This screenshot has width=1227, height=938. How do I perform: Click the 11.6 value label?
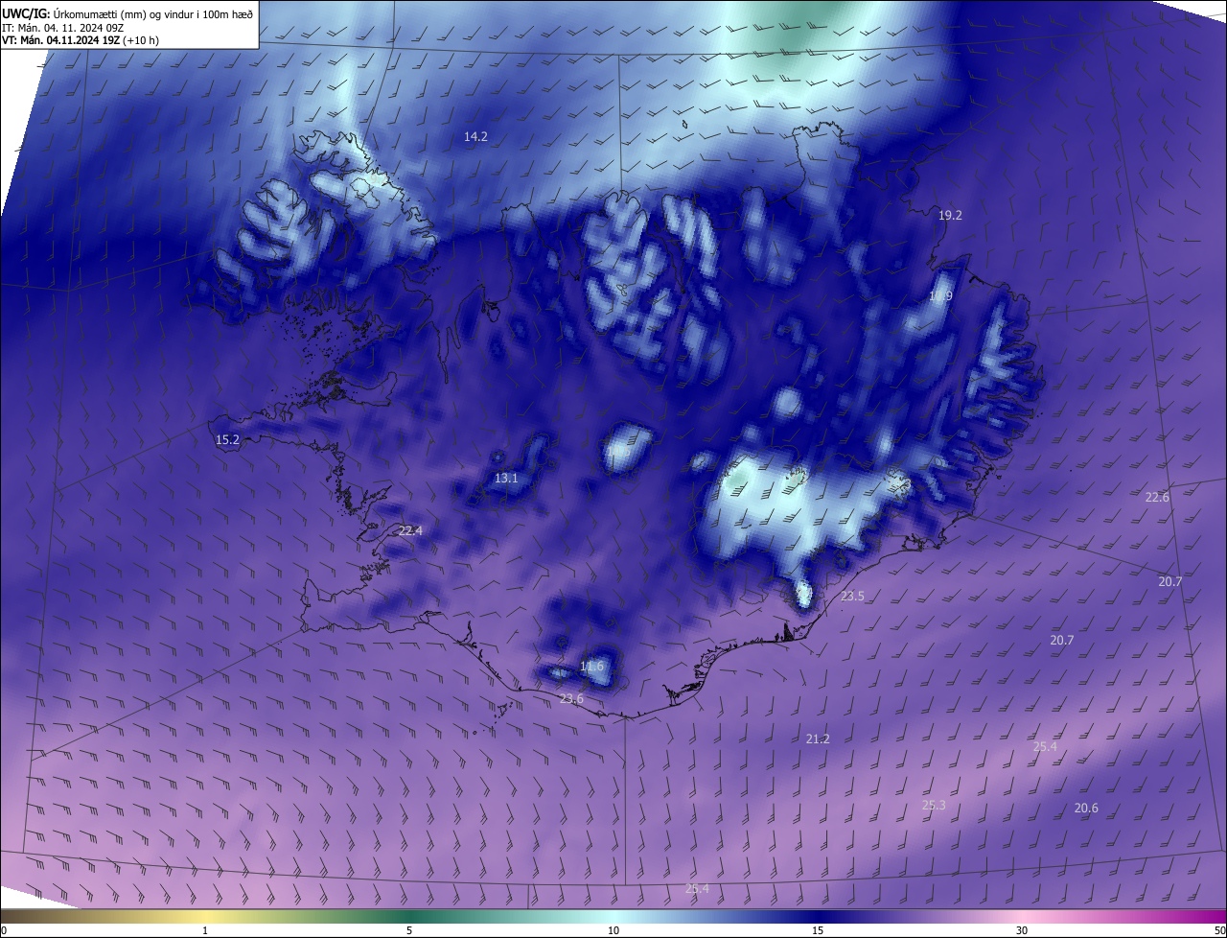(592, 667)
